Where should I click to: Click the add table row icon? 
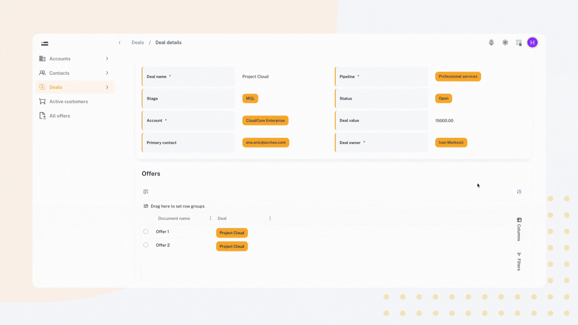pyautogui.click(x=146, y=192)
